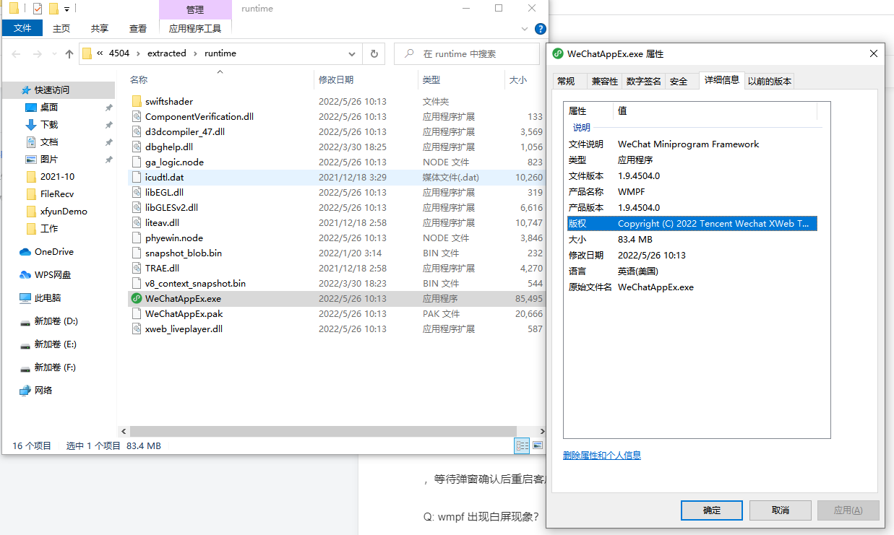This screenshot has height=535, width=894.
Task: Open the quick access toolbar dropdown arrow
Action: pos(67,9)
